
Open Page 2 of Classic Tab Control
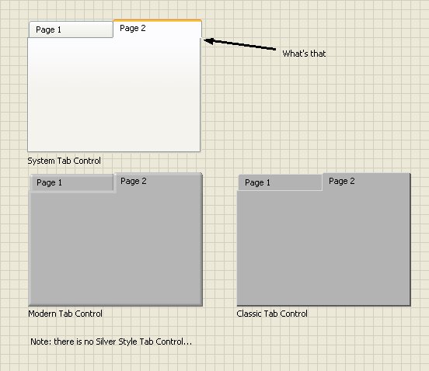point(366,182)
